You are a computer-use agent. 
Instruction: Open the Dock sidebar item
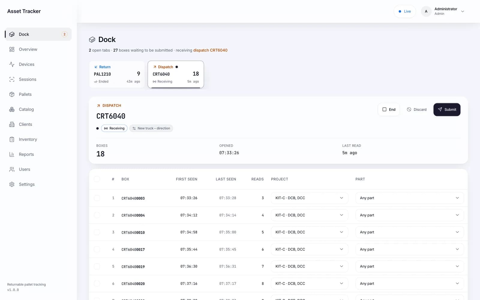tap(38, 34)
